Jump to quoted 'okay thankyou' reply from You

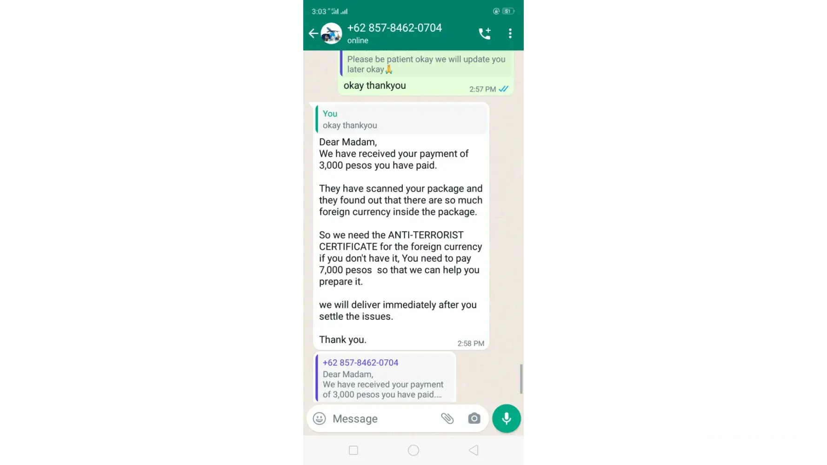[401, 120]
